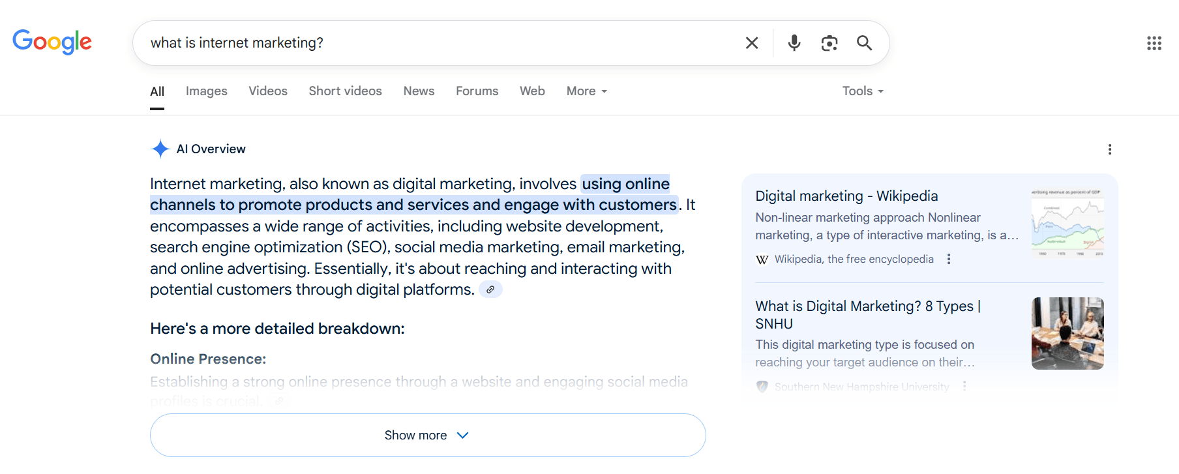Image resolution: width=1179 pixels, height=474 pixels.
Task: Click SNHU snippet 'This digital marketing type'
Action: tap(827, 345)
